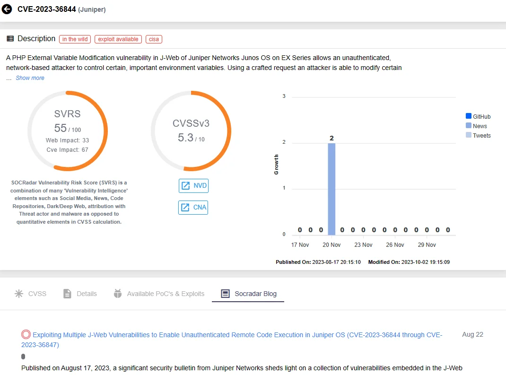Screen dimensions: 506x375
Task: Click the SVRS score gauge
Action: 68,131
